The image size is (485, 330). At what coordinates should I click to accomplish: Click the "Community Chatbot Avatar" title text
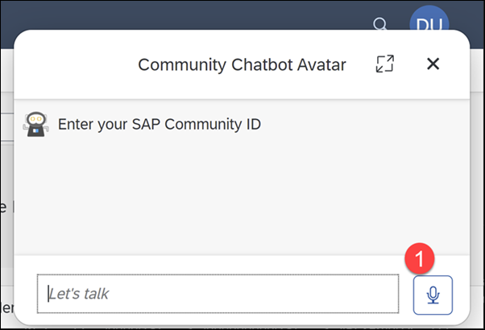242,65
